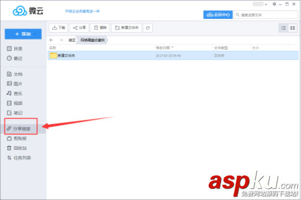
Task: Switch to grid thumbnail view
Action: click(x=292, y=28)
